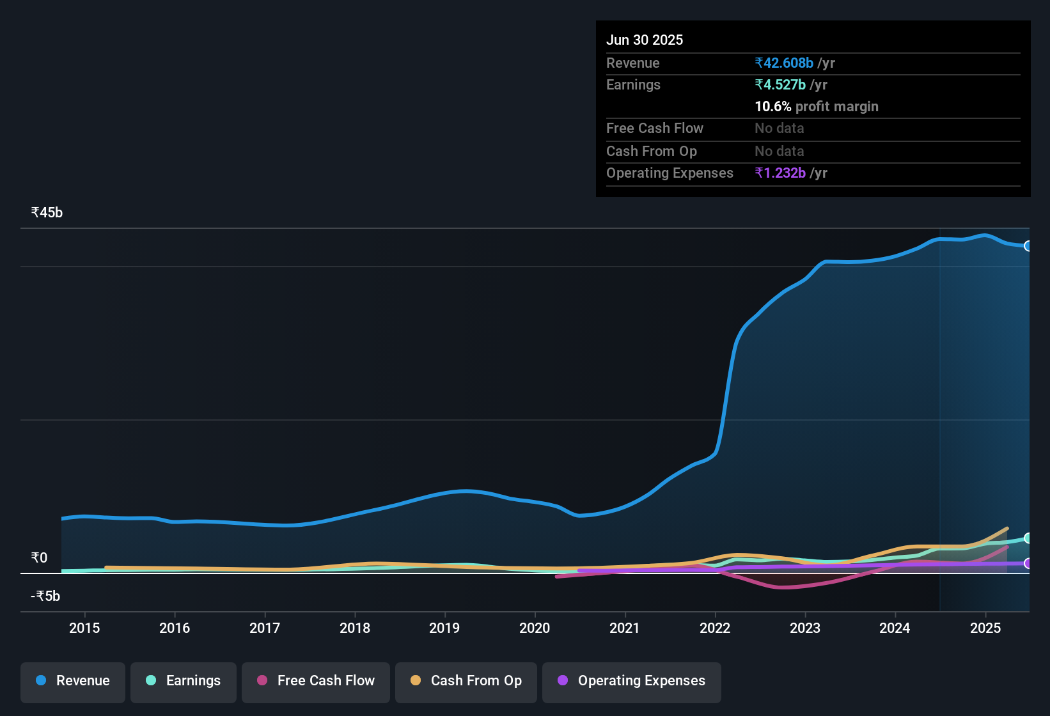Click the teal Earnings legend dot
The height and width of the screenshot is (716, 1050).
pyautogui.click(x=151, y=681)
